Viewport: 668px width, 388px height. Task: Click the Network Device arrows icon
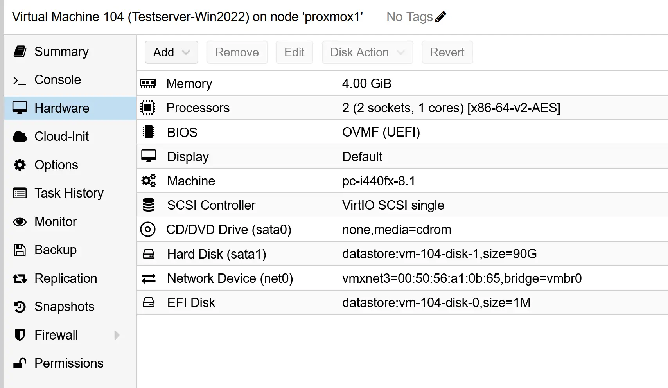point(148,278)
